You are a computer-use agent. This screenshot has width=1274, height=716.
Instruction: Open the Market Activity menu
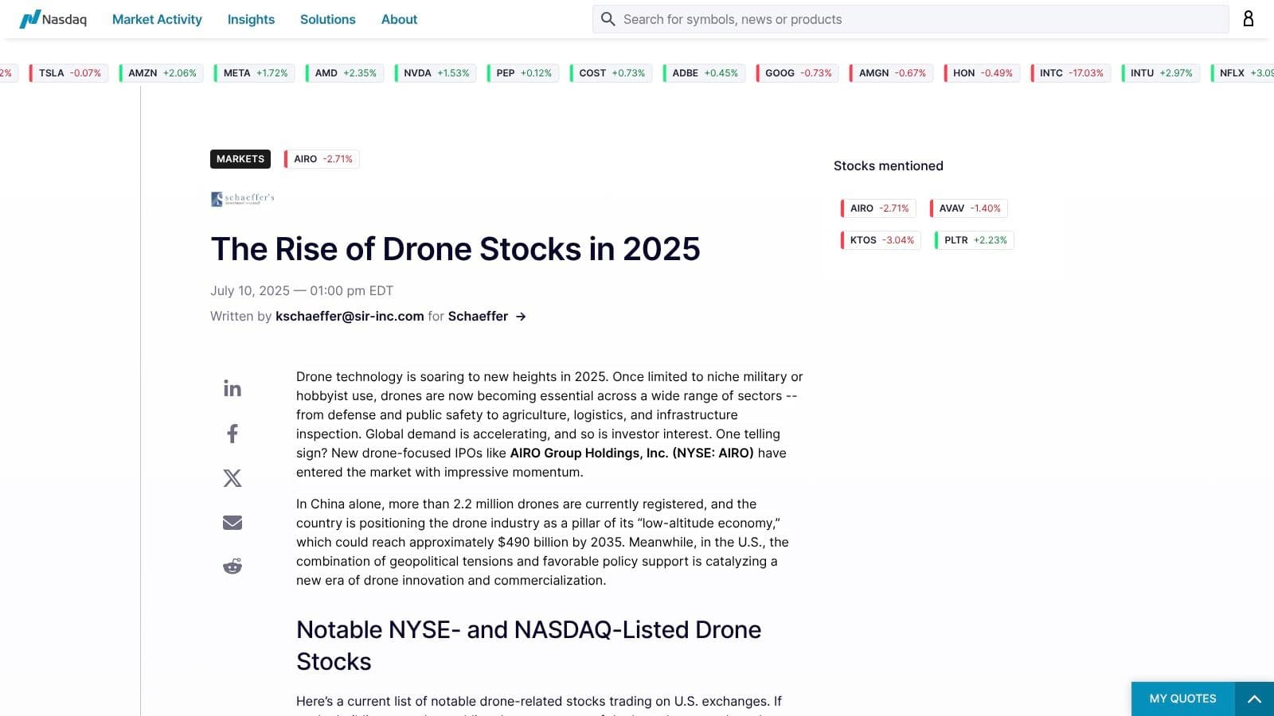157,19
